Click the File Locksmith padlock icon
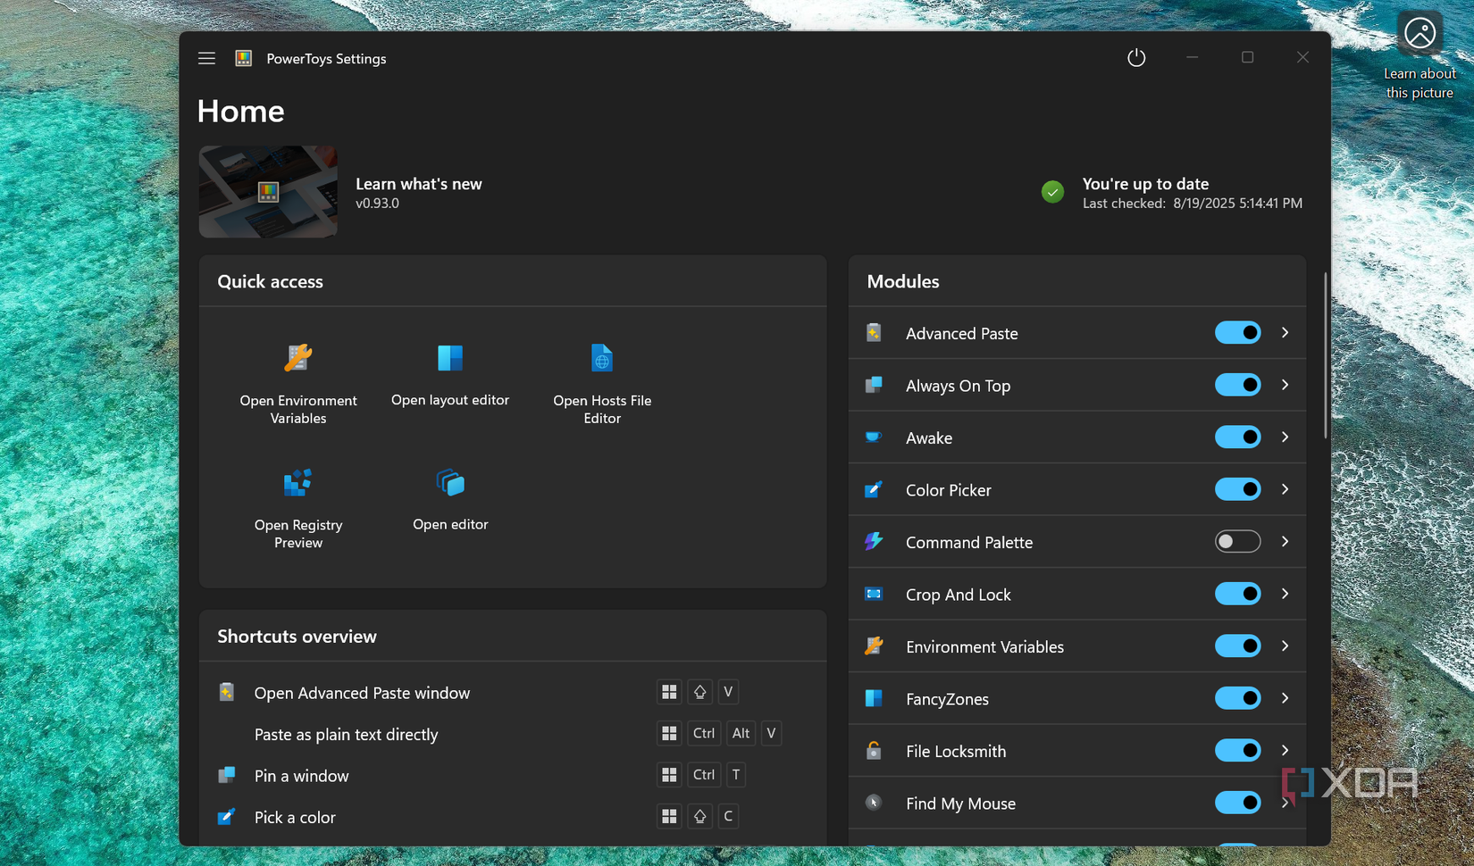Screen dimensions: 1474x866 tap(873, 750)
